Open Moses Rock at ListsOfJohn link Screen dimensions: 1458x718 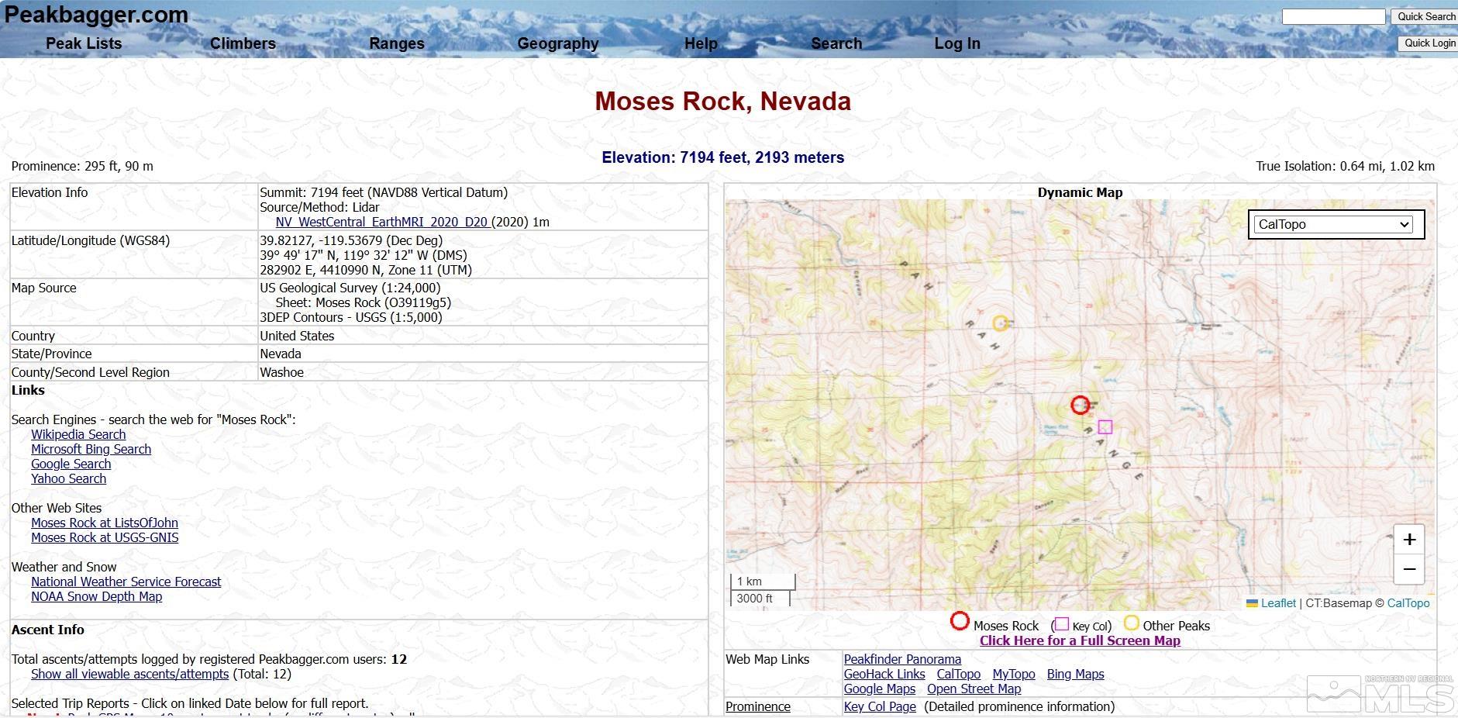click(105, 523)
